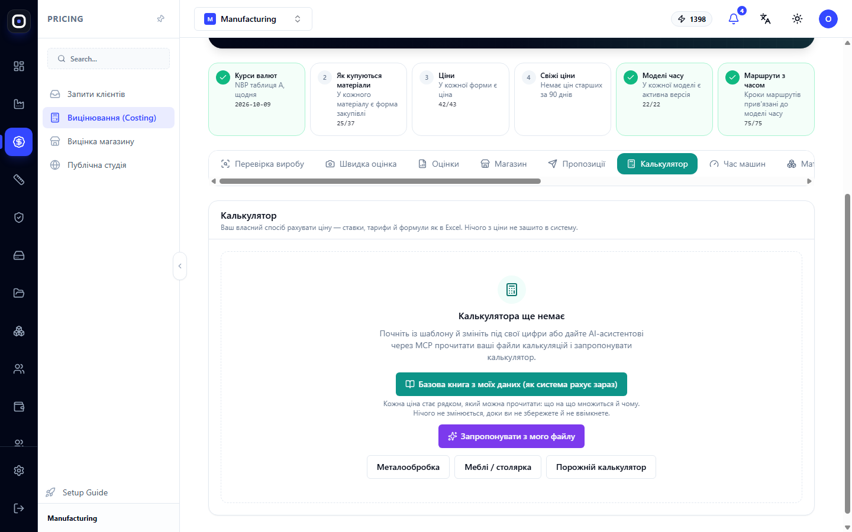Switch to the Швидка оцінка tab

tap(361, 164)
